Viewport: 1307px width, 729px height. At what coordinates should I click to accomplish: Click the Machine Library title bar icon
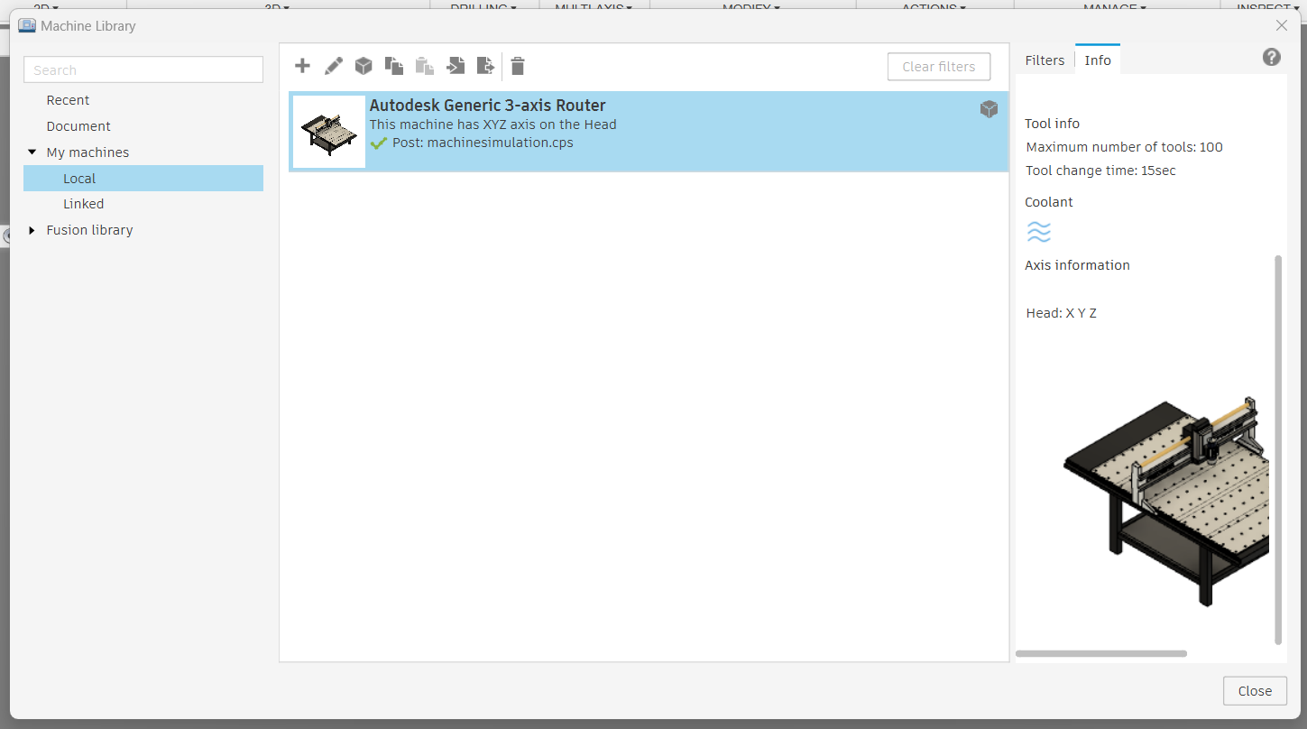pos(27,26)
